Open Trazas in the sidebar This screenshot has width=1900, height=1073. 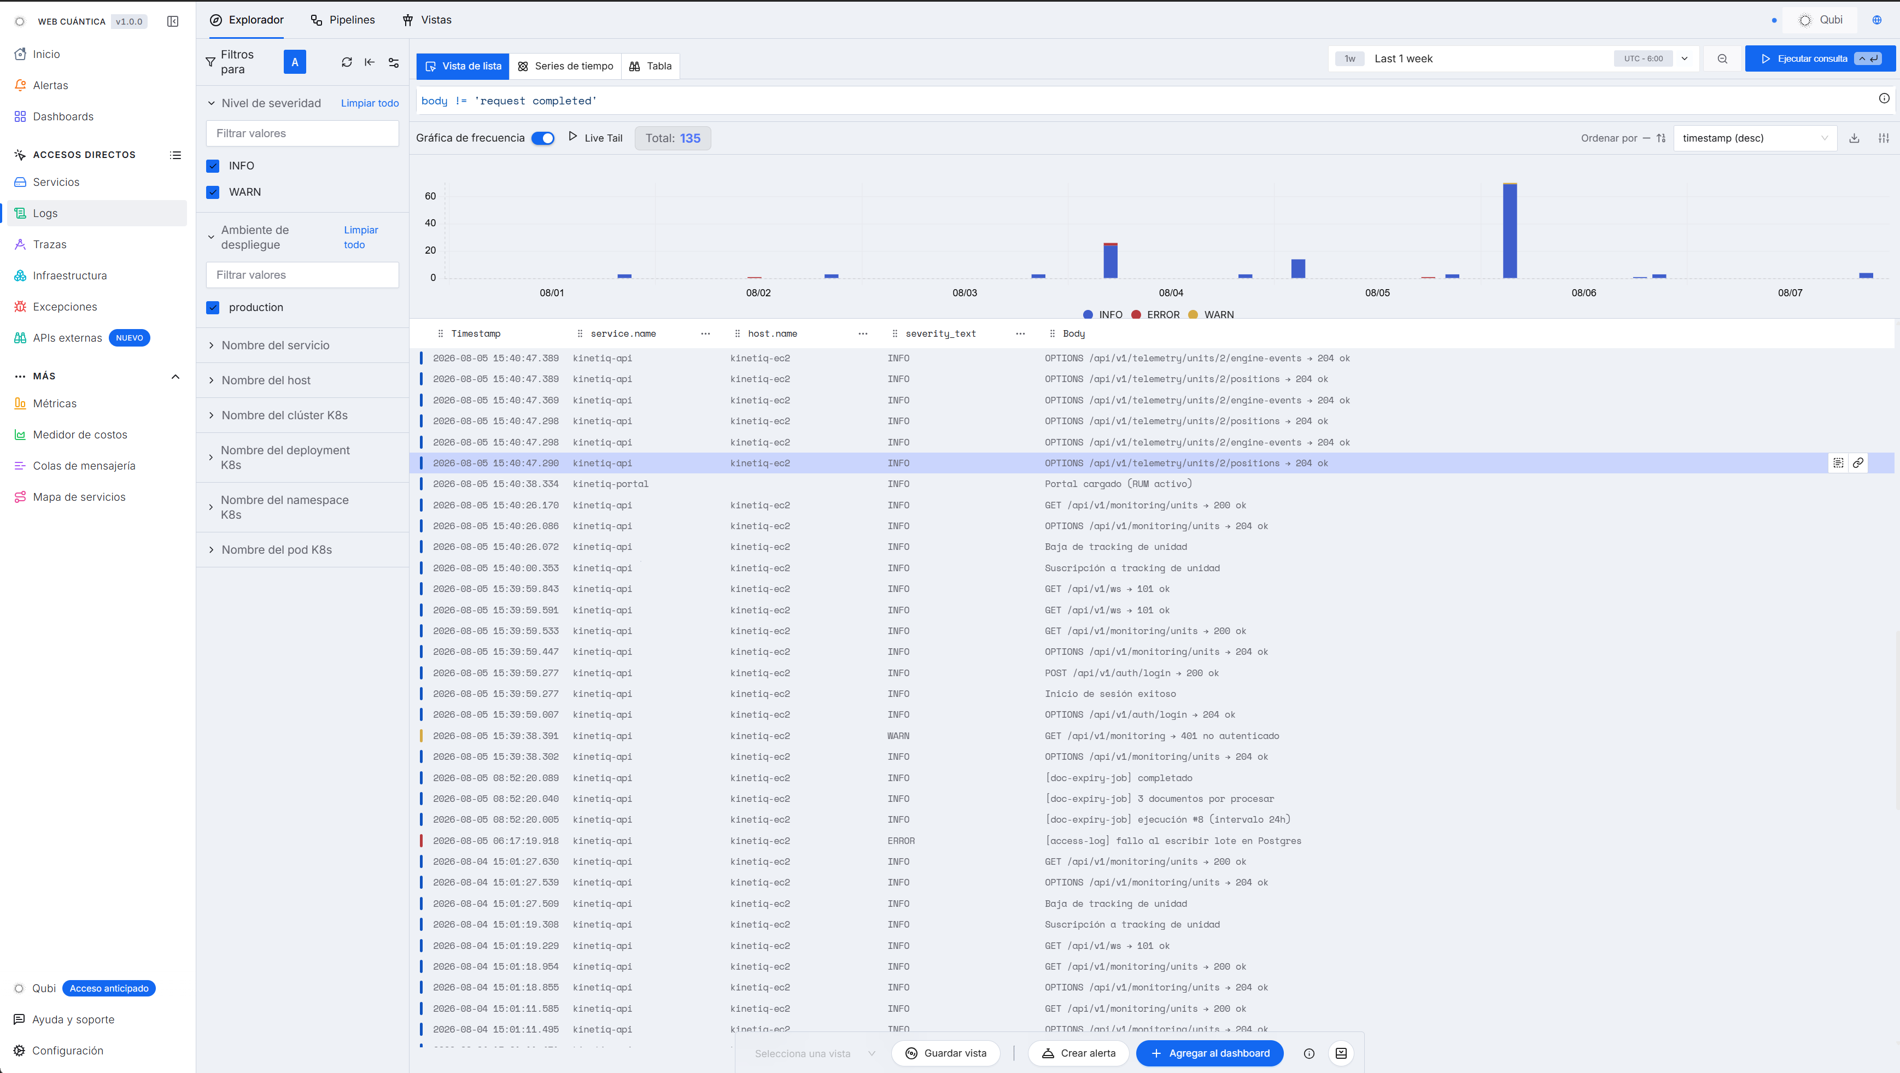point(49,244)
